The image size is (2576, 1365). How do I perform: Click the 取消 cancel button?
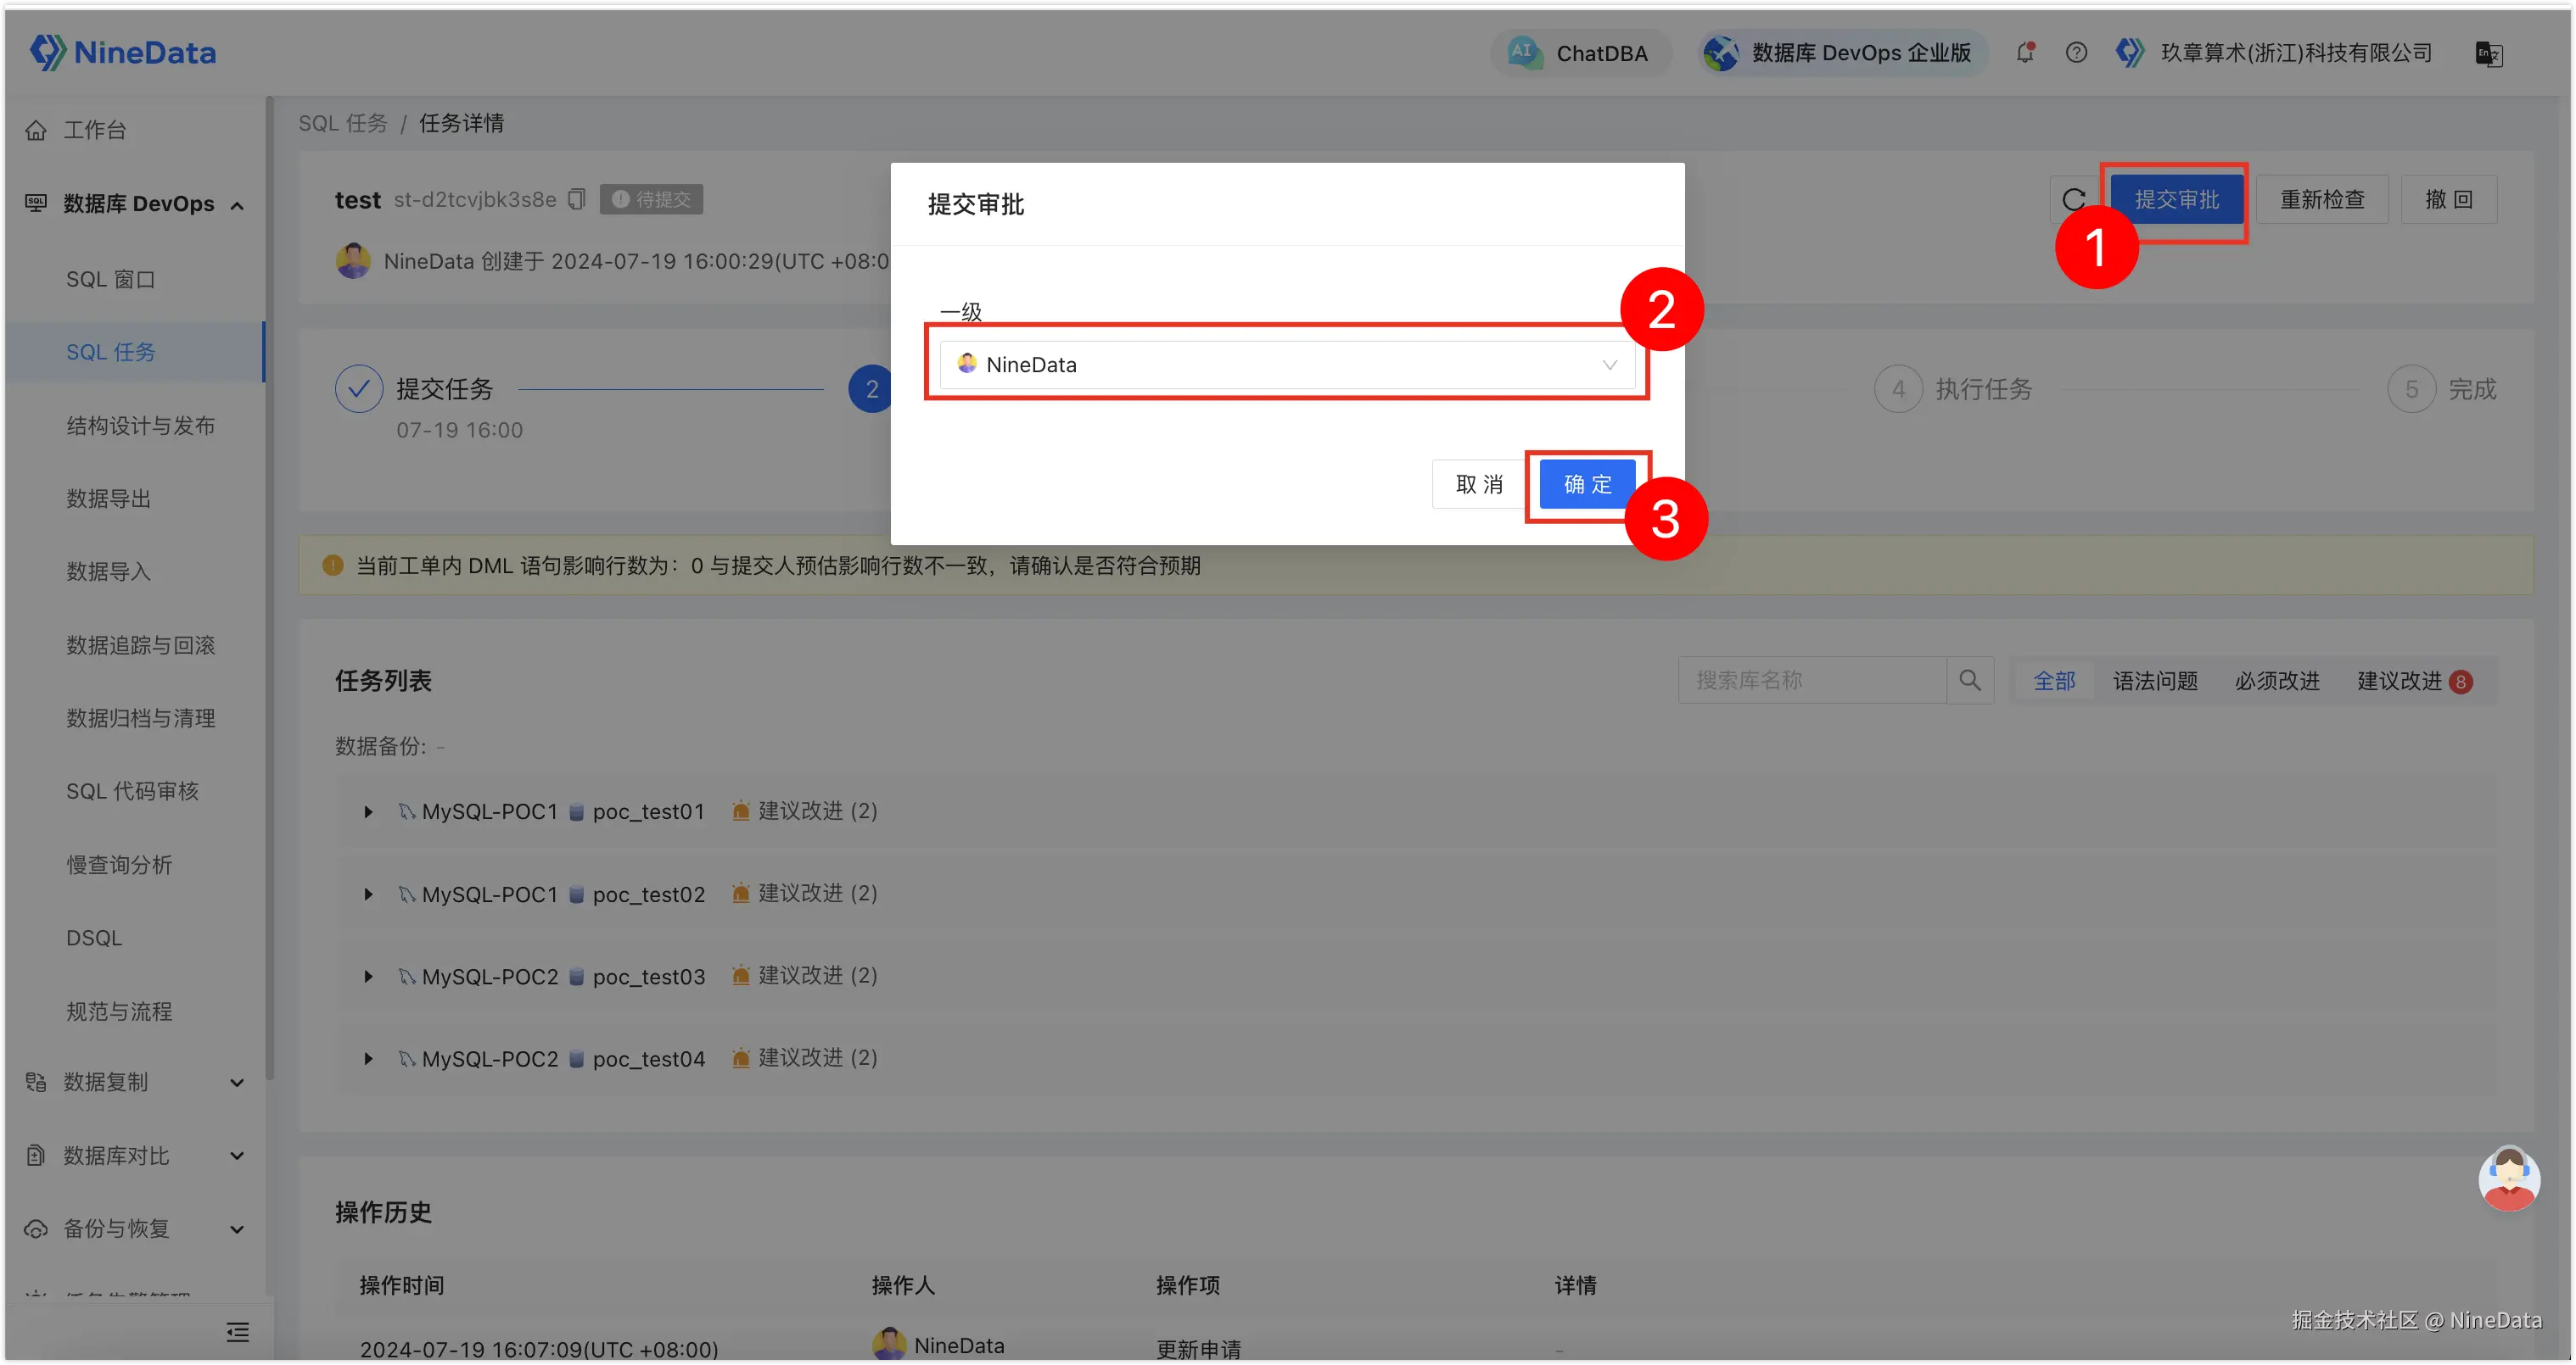coord(1479,485)
